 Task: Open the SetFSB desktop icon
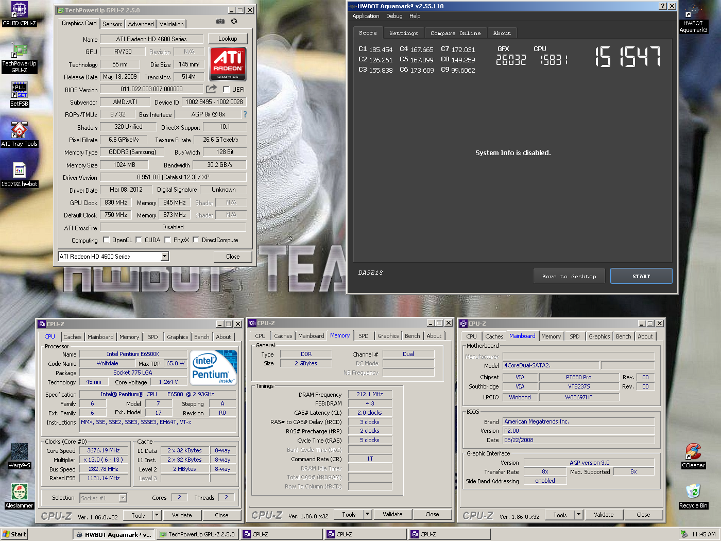coord(19,93)
